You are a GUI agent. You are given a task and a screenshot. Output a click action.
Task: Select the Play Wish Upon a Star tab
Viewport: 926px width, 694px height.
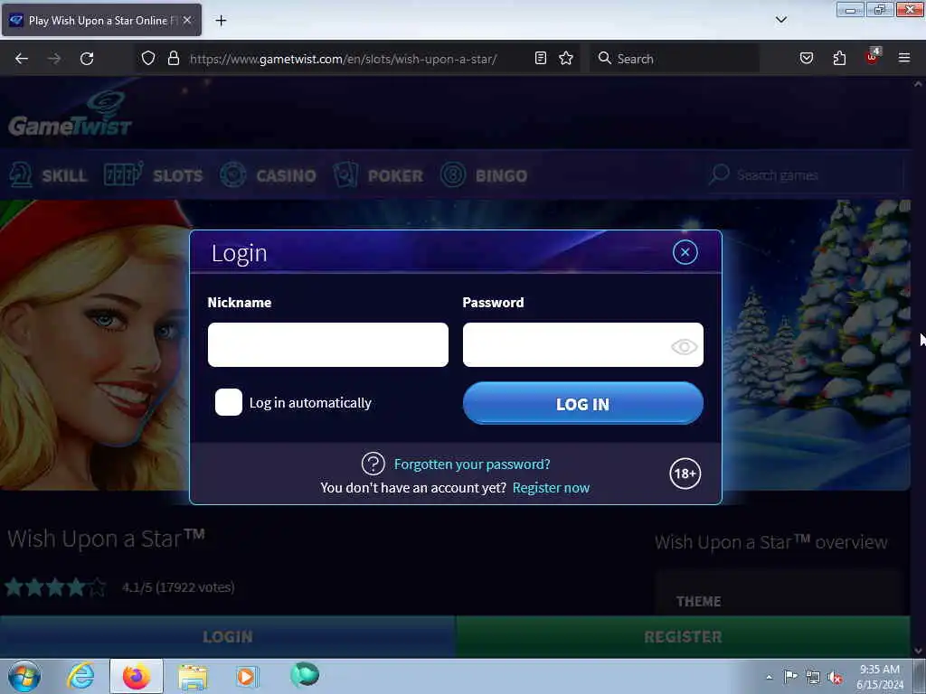pos(101,20)
